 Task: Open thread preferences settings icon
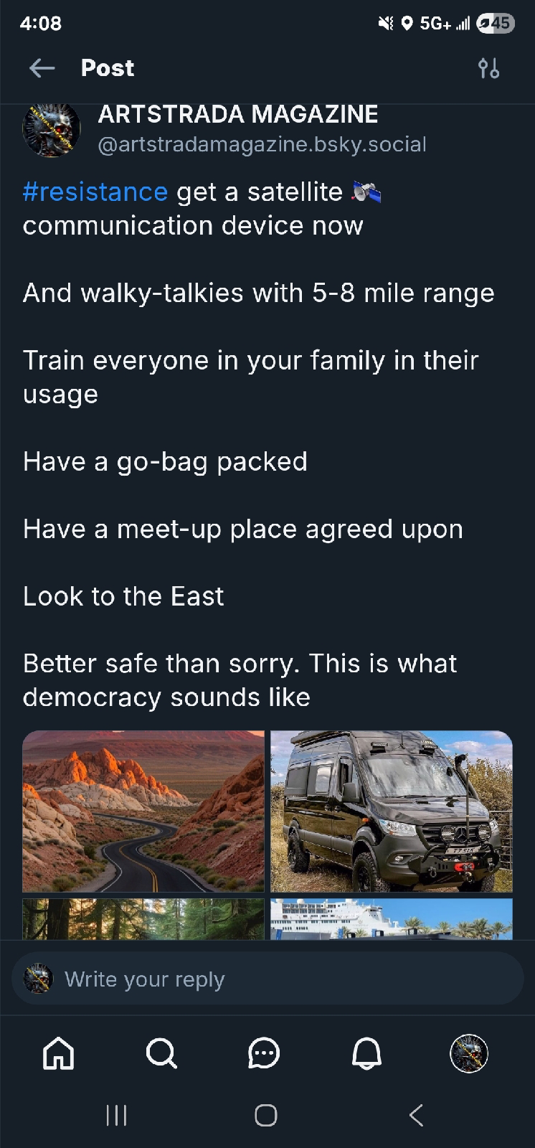point(488,68)
